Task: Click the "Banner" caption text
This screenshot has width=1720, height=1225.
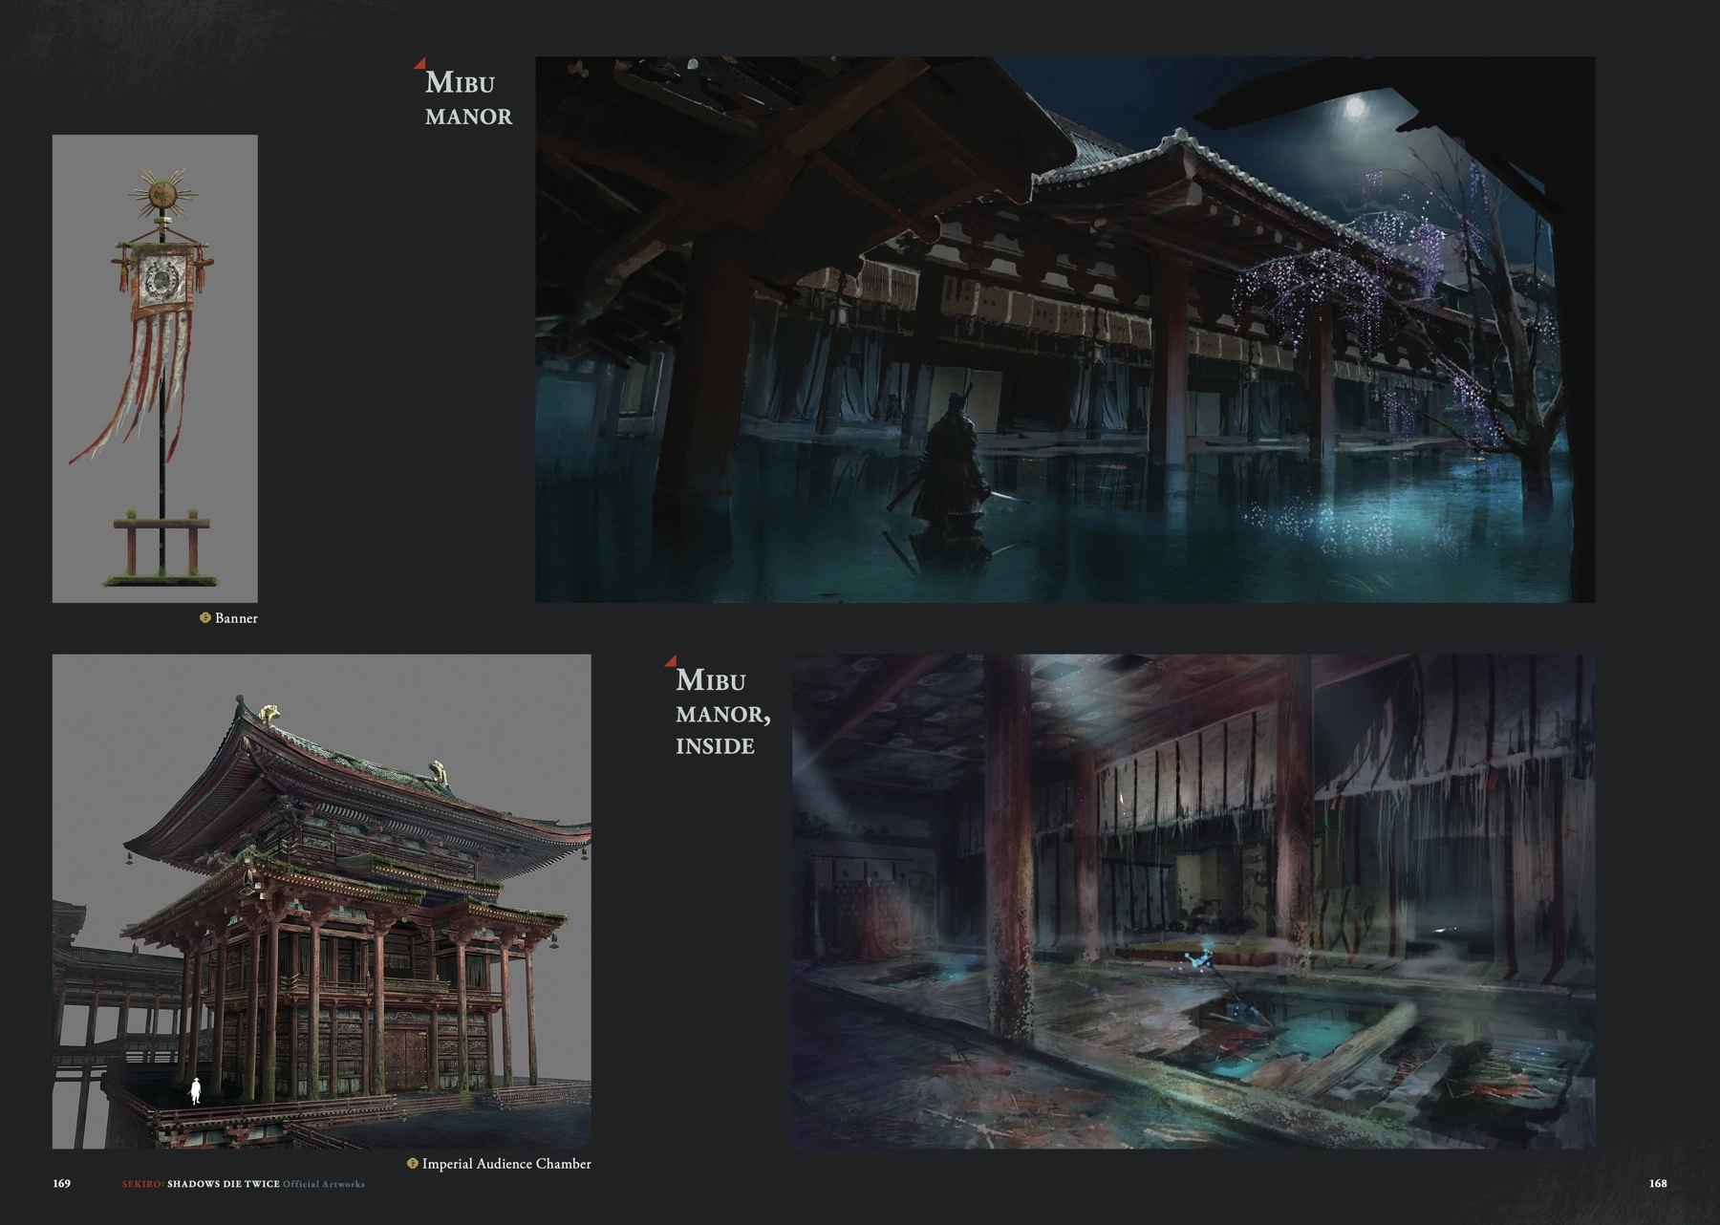Action: pos(236,618)
